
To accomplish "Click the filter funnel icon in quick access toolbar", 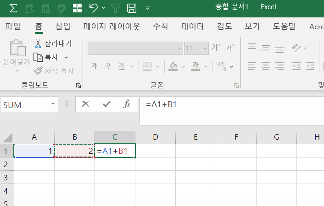I will click(x=115, y=8).
